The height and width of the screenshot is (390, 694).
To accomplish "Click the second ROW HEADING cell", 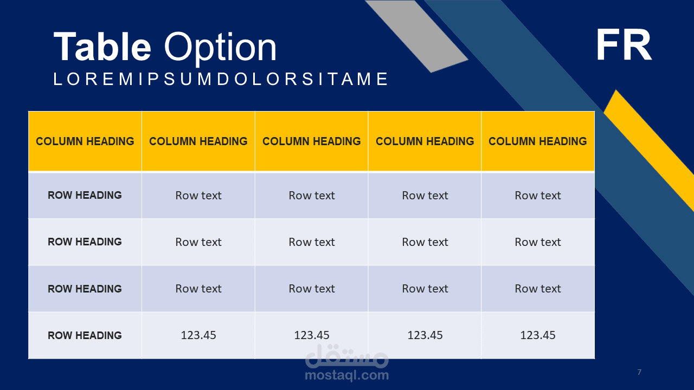I will 85,242.
